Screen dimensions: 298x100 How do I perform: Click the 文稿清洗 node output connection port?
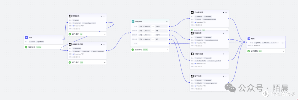click(107, 22)
